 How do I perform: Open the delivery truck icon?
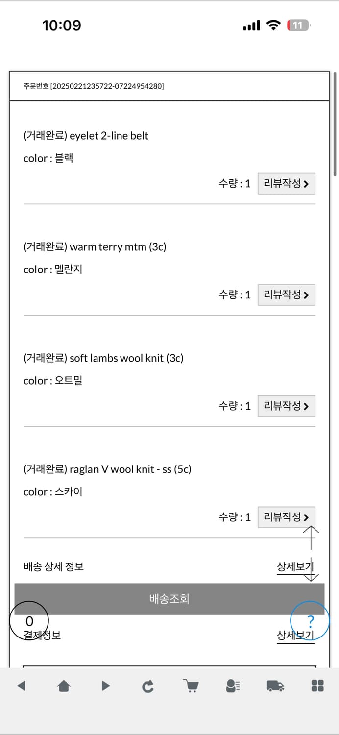(275, 686)
